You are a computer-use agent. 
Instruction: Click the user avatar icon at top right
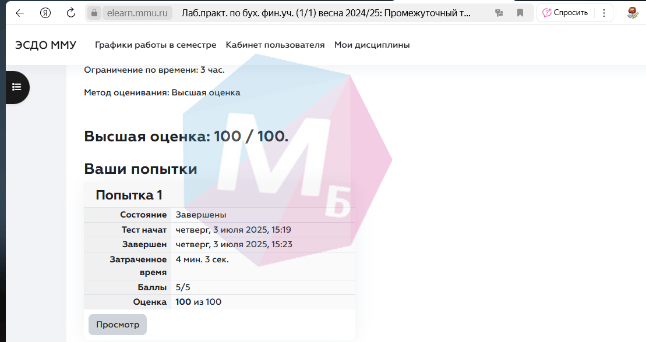(x=632, y=13)
